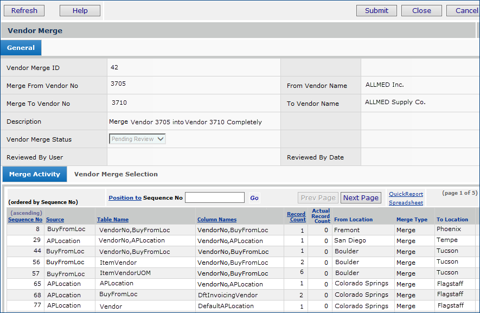The height and width of the screenshot is (313, 480).
Task: Click the Refresh button
Action: pyautogui.click(x=24, y=10)
